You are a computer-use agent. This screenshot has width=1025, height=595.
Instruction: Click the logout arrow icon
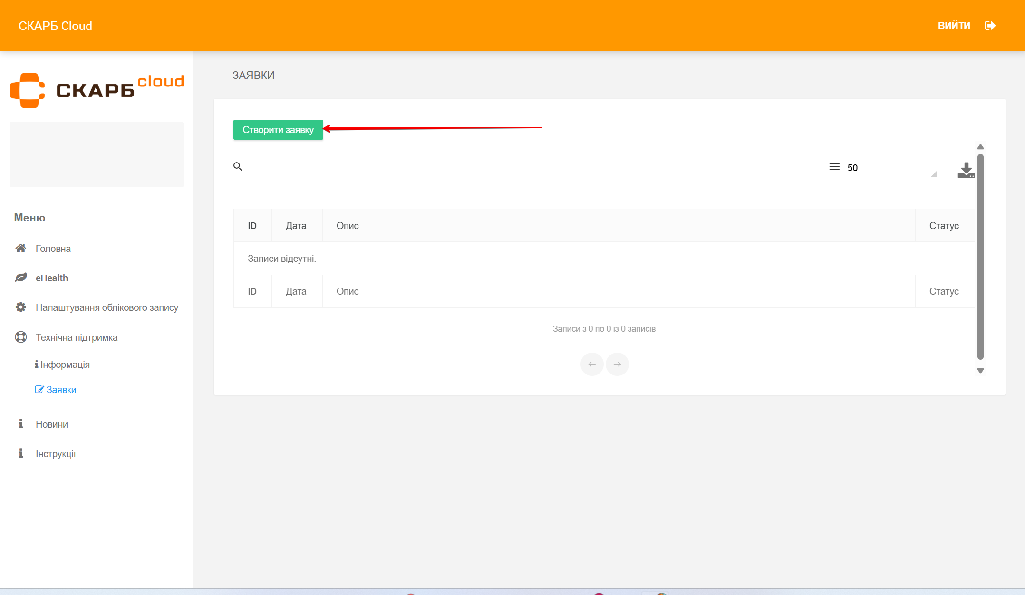pyautogui.click(x=990, y=26)
